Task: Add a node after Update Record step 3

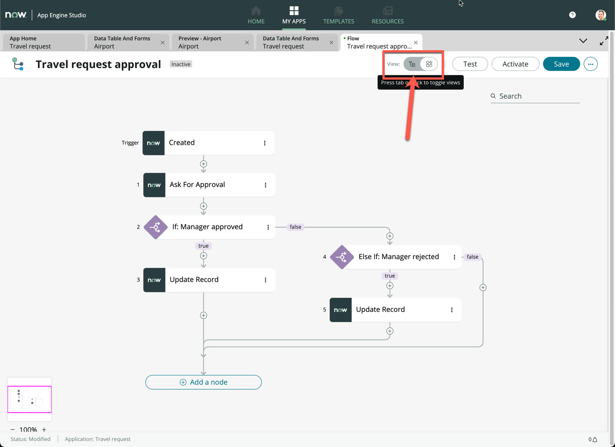Action: (x=204, y=315)
